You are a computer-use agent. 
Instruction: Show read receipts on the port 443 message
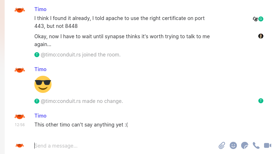(258, 19)
